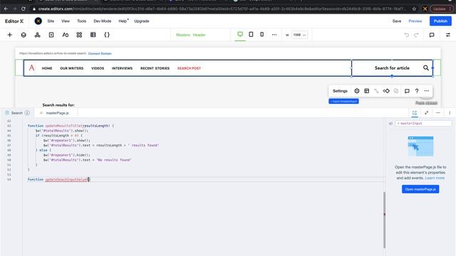Viewport: 456px width, 256px height.
Task: Open code panel more options
Action: click(x=450, y=113)
